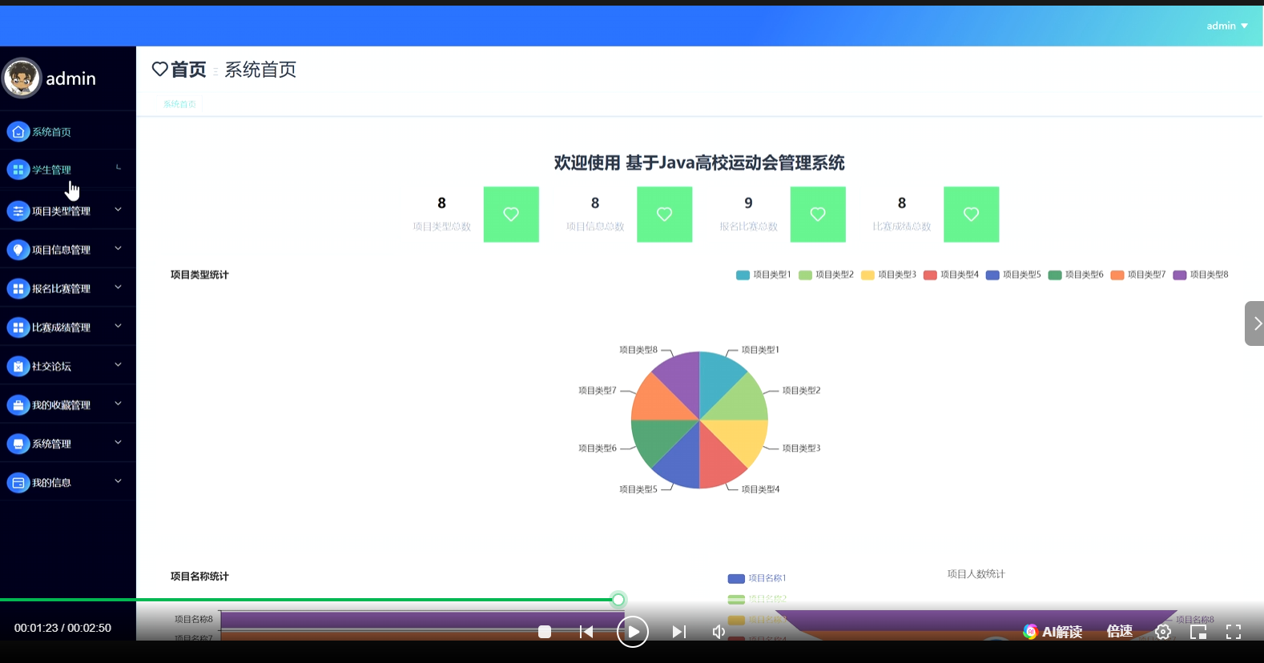
Task: Open the admin dropdown in top bar
Action: pos(1227,26)
